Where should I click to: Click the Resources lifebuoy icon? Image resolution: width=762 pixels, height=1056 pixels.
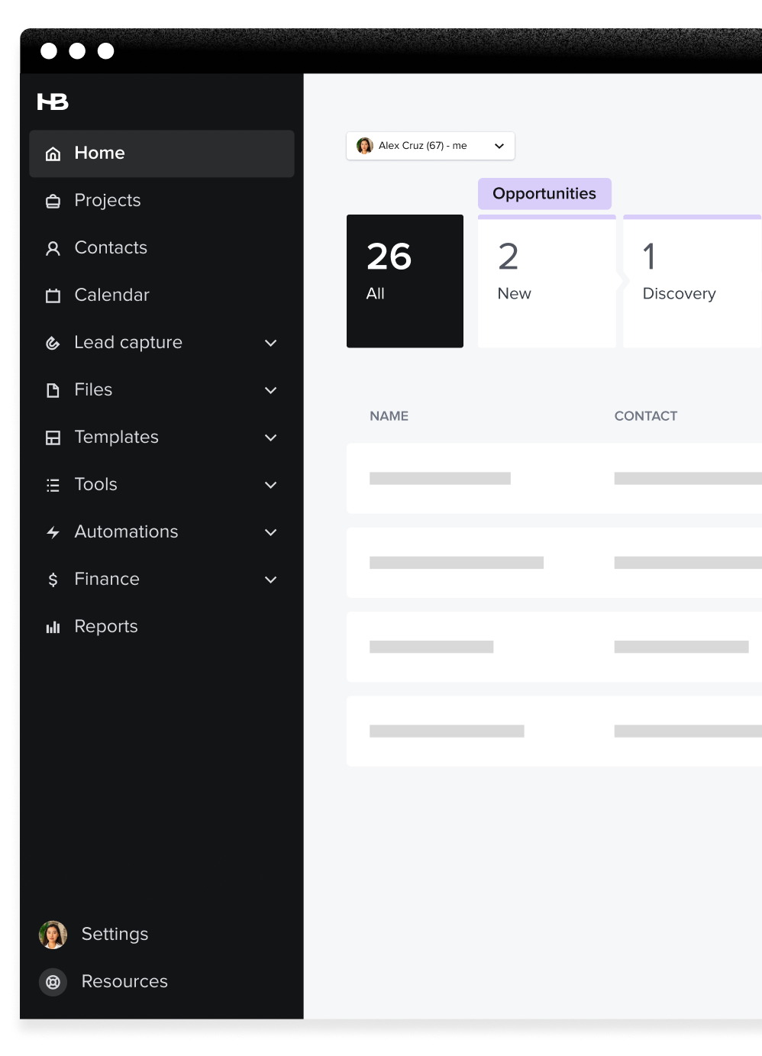point(53,982)
